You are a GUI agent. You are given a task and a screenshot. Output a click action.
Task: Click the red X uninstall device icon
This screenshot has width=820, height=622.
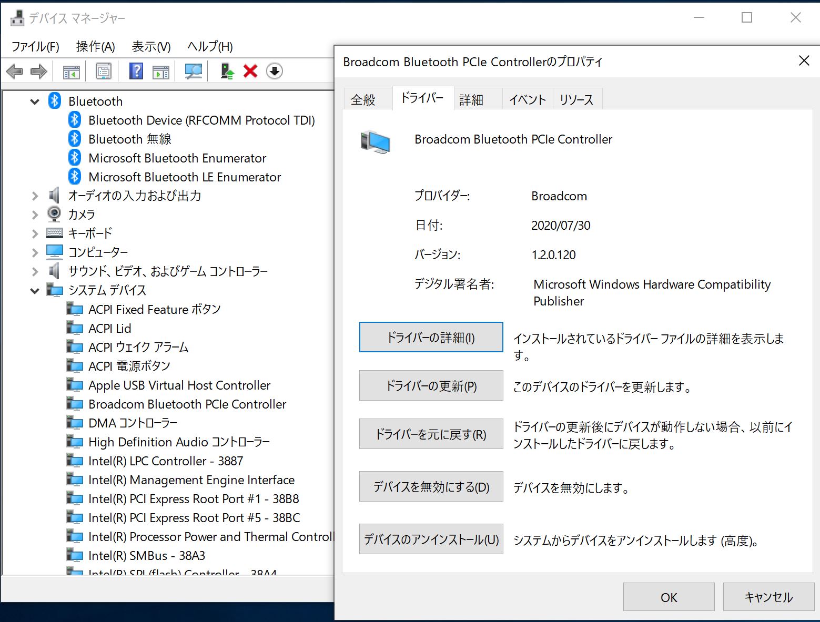(250, 71)
